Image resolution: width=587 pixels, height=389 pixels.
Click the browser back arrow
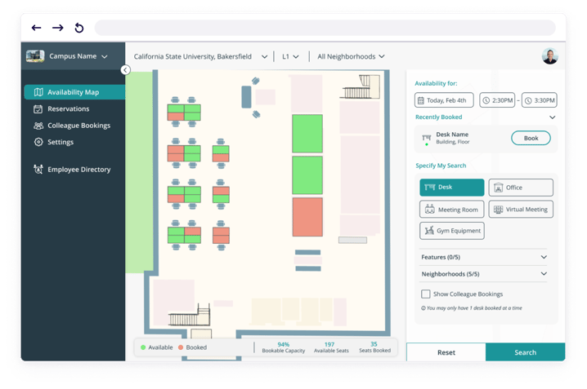point(36,28)
